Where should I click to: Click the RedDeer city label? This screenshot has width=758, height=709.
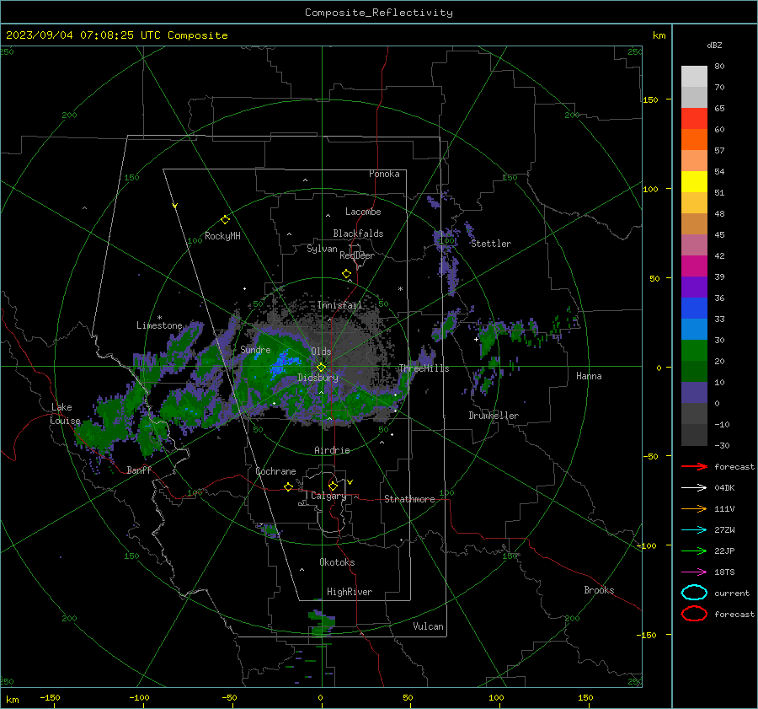point(357,255)
